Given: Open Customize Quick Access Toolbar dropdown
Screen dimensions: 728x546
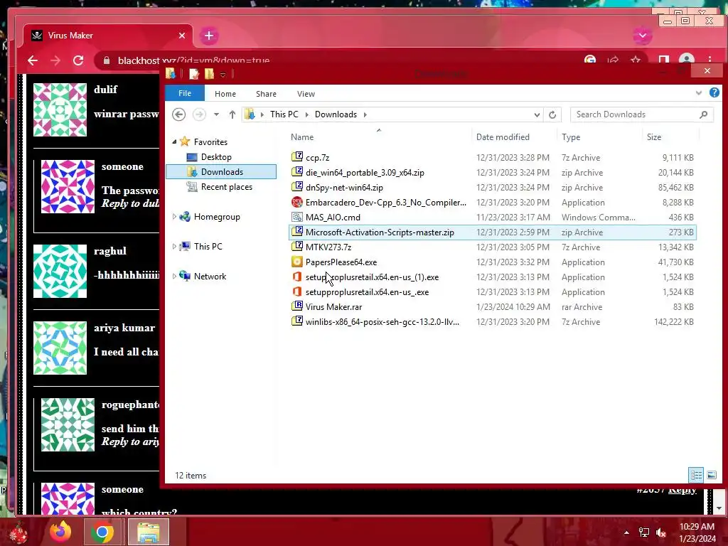Looking at the screenshot, I should 223,74.
